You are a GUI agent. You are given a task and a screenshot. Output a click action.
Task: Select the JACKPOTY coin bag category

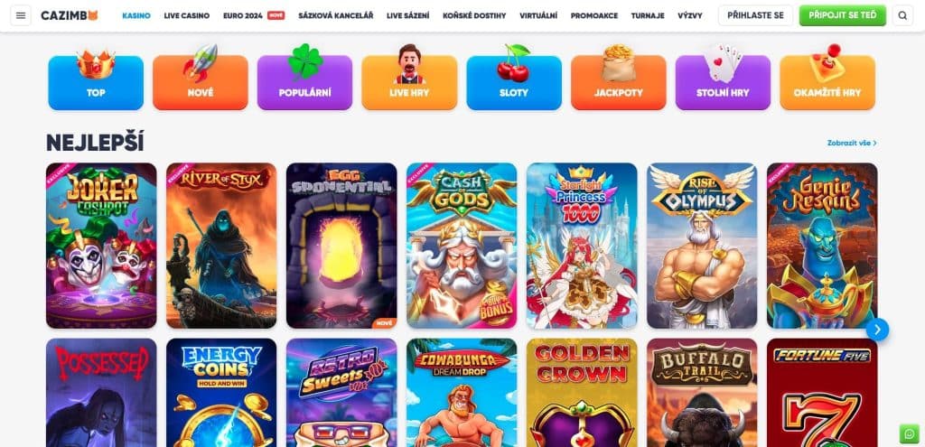[618, 82]
